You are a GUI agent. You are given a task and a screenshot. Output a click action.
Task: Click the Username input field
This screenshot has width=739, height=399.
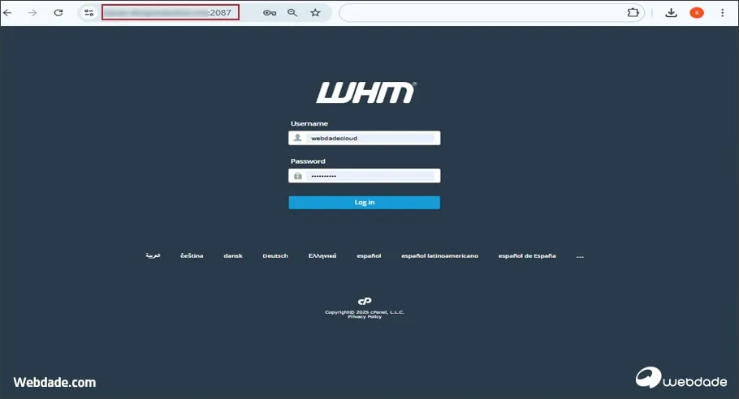point(365,138)
